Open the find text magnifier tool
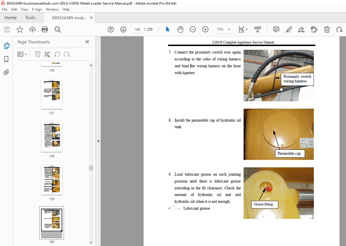The image size is (346, 246). (58, 29)
